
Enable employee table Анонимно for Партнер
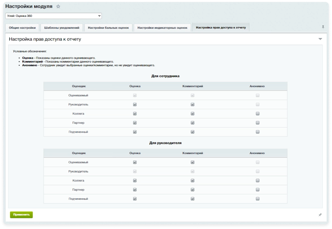pyautogui.click(x=257, y=123)
